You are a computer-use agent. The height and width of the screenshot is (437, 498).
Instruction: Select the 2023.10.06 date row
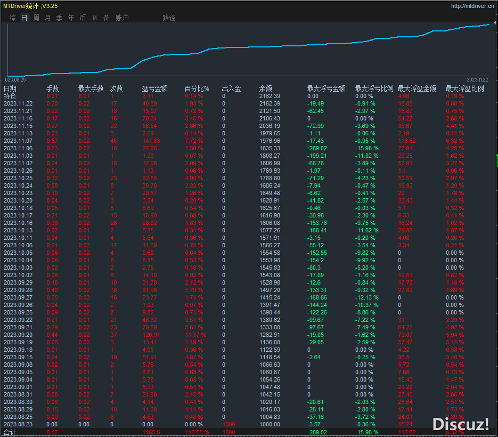18,245
